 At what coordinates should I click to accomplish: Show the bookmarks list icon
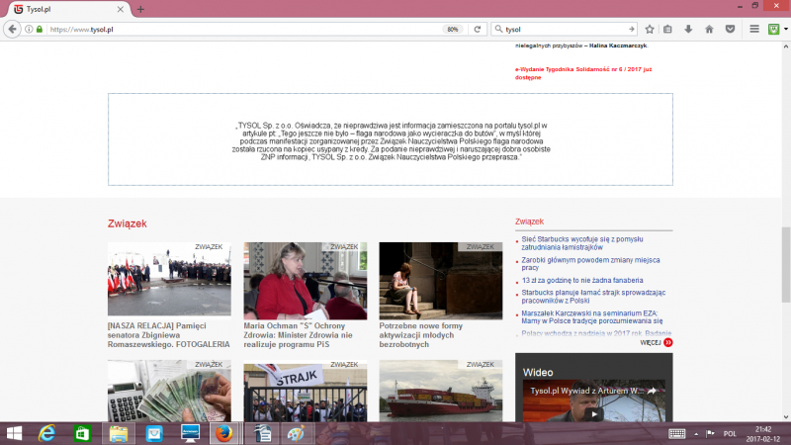[668, 30]
